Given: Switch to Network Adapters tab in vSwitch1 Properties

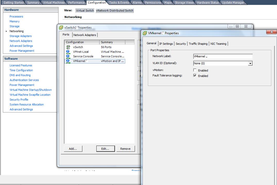Looking at the screenshot, I should tap(85, 35).
